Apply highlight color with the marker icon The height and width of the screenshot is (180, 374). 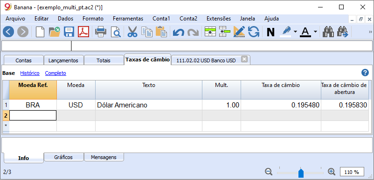[x=285, y=32]
